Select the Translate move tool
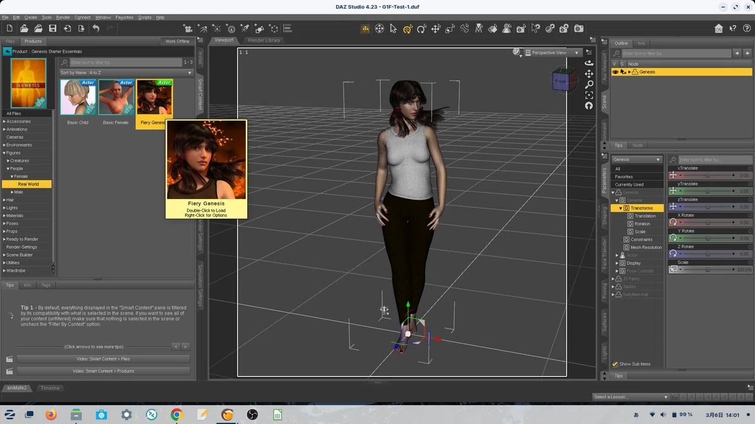755x424 pixels. point(435,28)
